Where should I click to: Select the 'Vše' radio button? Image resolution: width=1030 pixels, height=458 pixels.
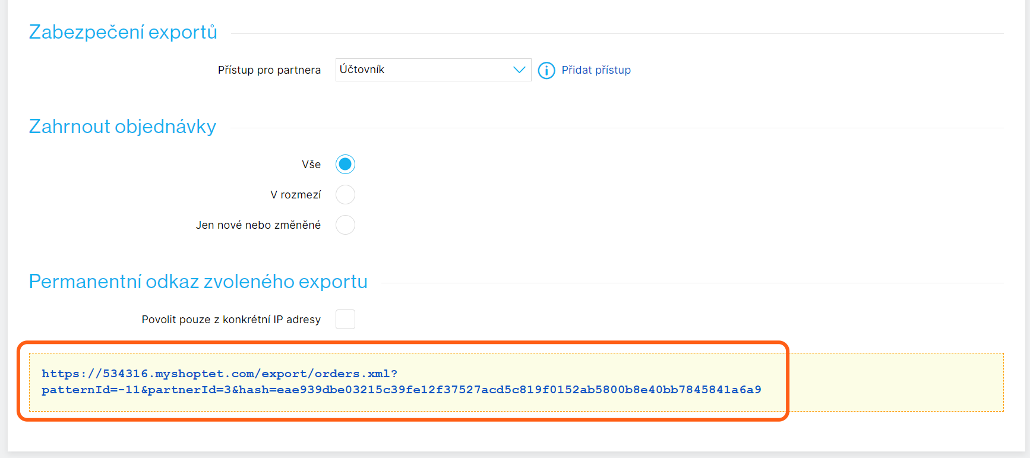coord(345,165)
